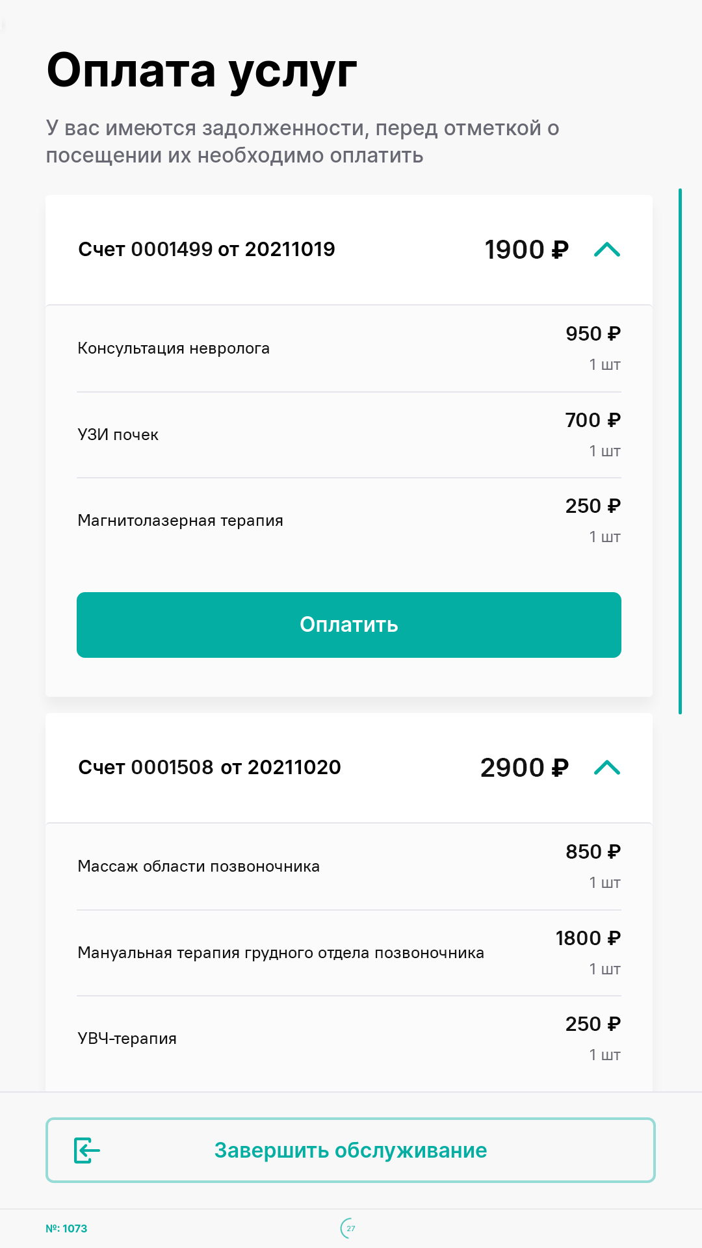Tap the УЗИ почек item

pyautogui.click(x=118, y=435)
